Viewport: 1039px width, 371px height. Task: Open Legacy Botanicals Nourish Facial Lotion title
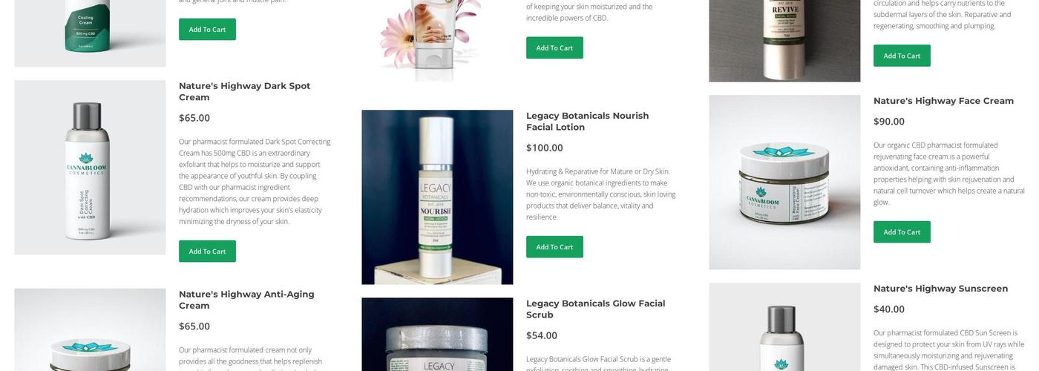pyautogui.click(x=588, y=122)
